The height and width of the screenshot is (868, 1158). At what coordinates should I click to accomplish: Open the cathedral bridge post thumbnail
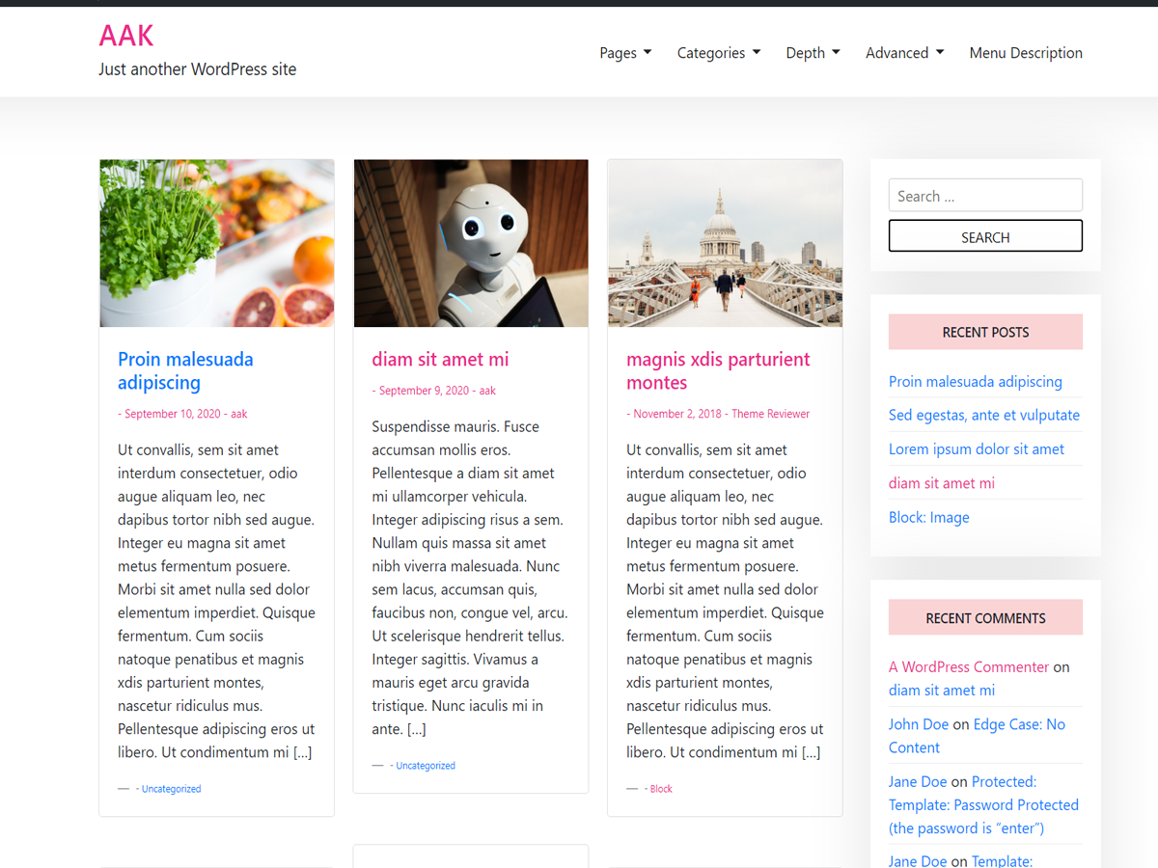tap(725, 243)
